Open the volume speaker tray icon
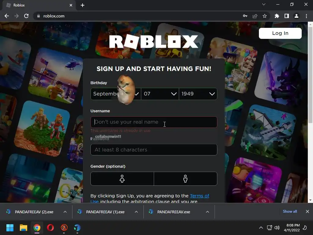The image size is (313, 235). 277,228
